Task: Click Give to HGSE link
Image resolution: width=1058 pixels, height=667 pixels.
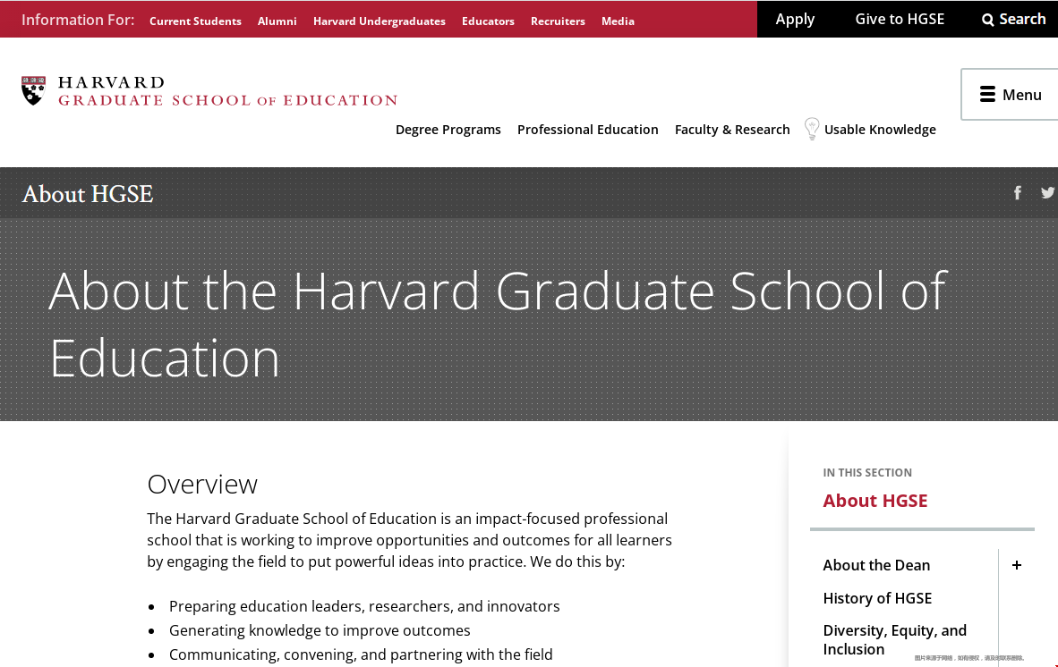Action: pyautogui.click(x=900, y=19)
